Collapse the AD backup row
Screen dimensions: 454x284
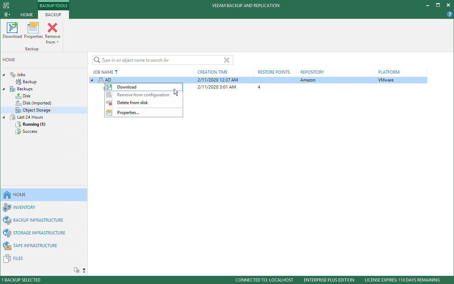[x=92, y=80]
